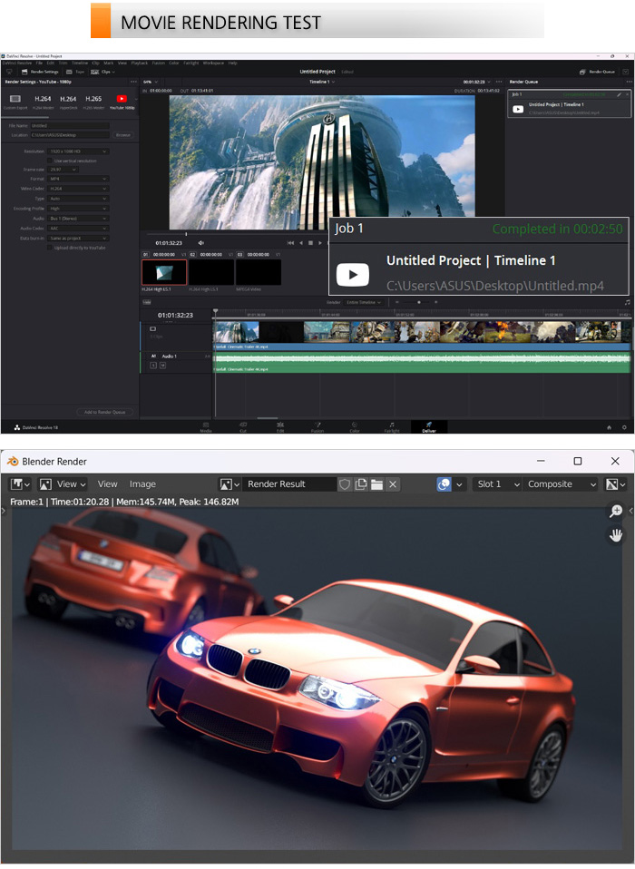Select the YouTube 1080p render preset
The width and height of the screenshot is (635, 869).
point(122,101)
